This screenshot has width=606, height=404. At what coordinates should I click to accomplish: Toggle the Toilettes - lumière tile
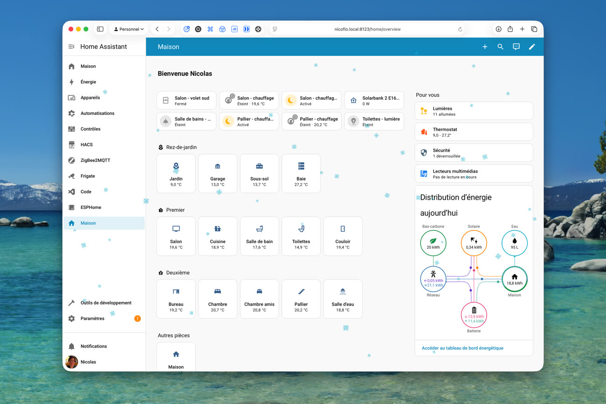coord(374,121)
